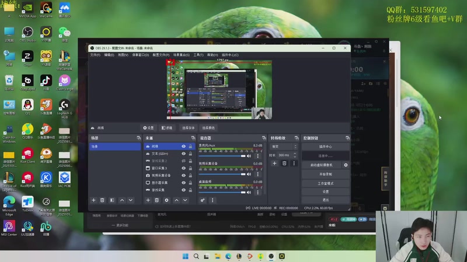Screen dimensions: 467x262
Task: Toggle the lock on 文本 (GDI+) source
Action: (x=190, y=154)
